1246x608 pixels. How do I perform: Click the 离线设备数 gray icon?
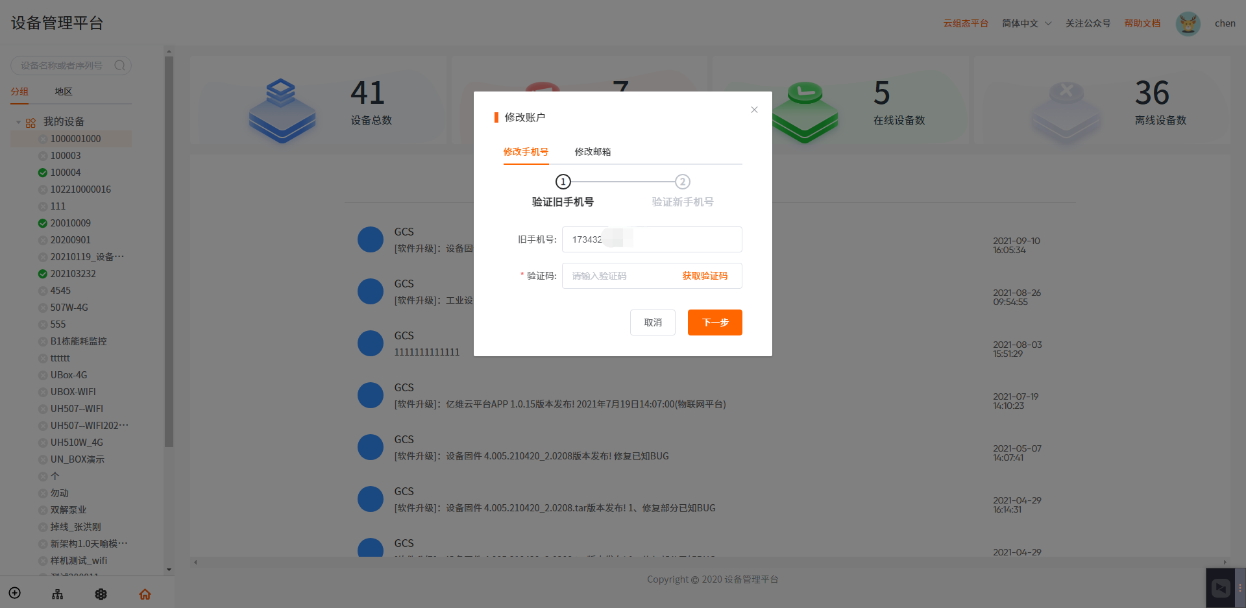[x=1067, y=112]
